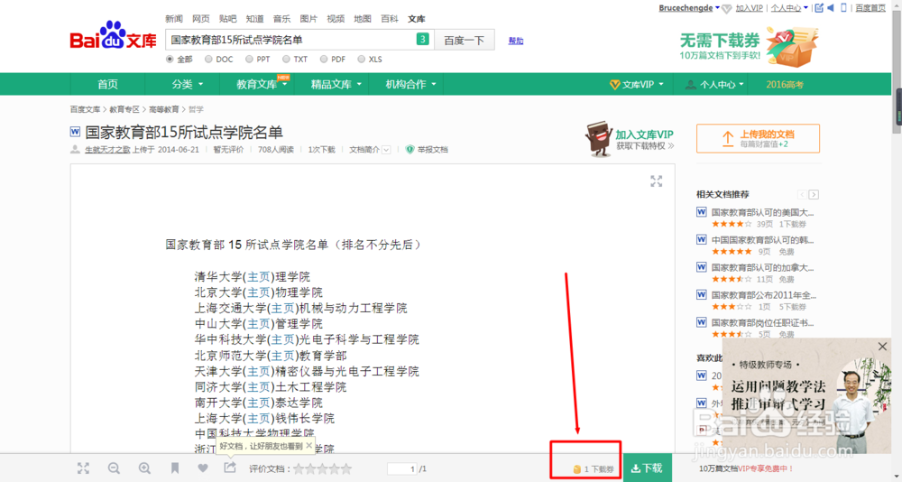This screenshot has width=902, height=482.
Task: Open the 帮助 help link
Action: (x=516, y=41)
